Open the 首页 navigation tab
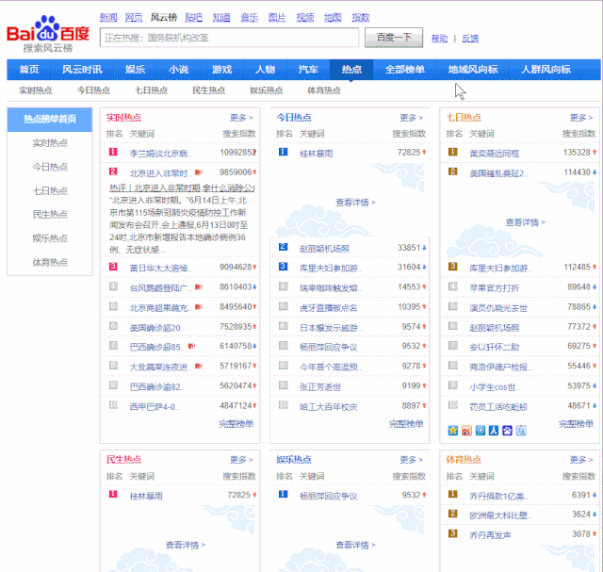This screenshot has width=603, height=572. (29, 70)
